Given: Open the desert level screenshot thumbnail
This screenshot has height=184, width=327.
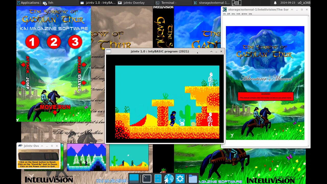Looking at the screenshot, I should [x=129, y=157].
